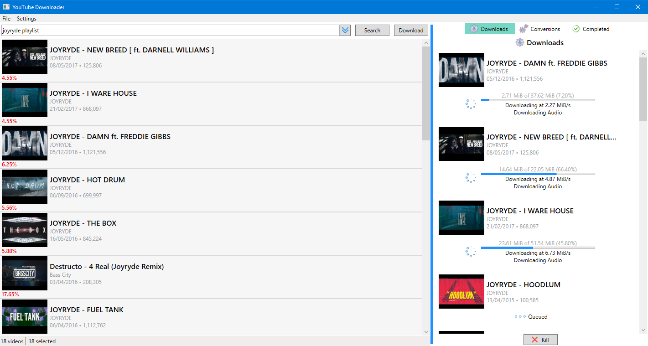
Task: Switch to the Completed tab
Action: click(591, 29)
